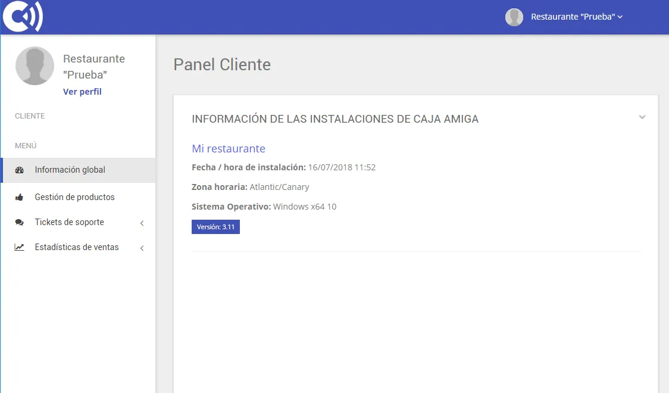
Task: Expand the Estadísticas de ventas chevron
Action: coord(142,248)
